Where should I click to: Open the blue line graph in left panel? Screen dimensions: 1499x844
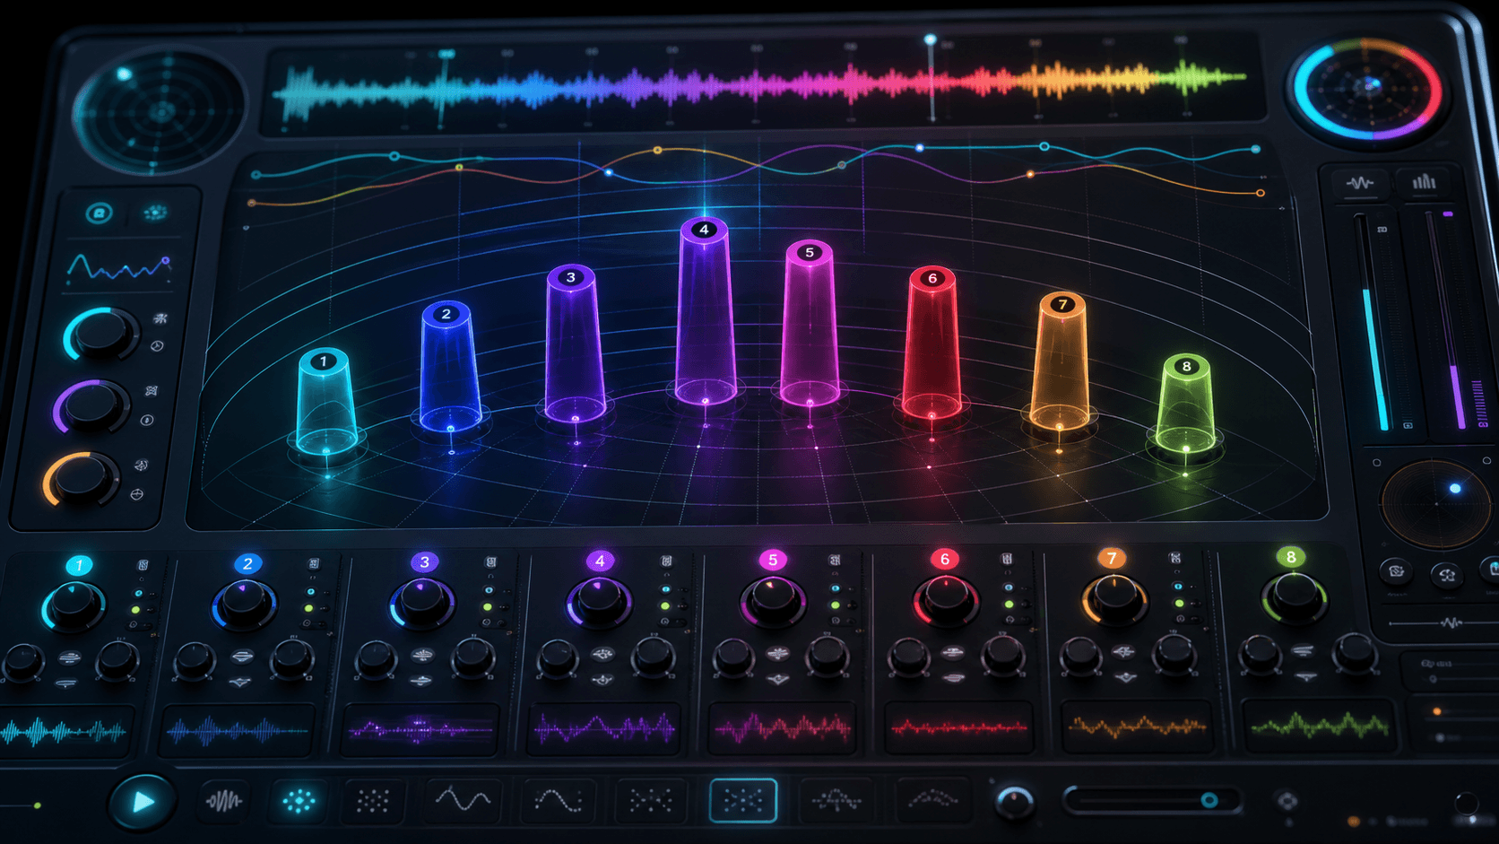coord(119,267)
